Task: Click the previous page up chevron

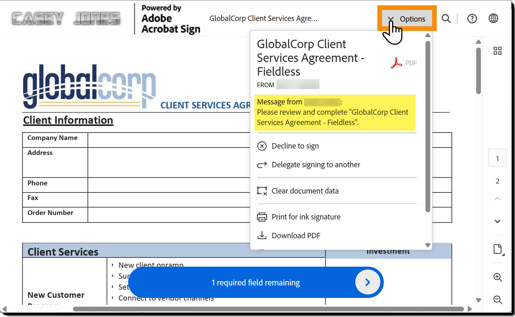Action: coord(497,199)
